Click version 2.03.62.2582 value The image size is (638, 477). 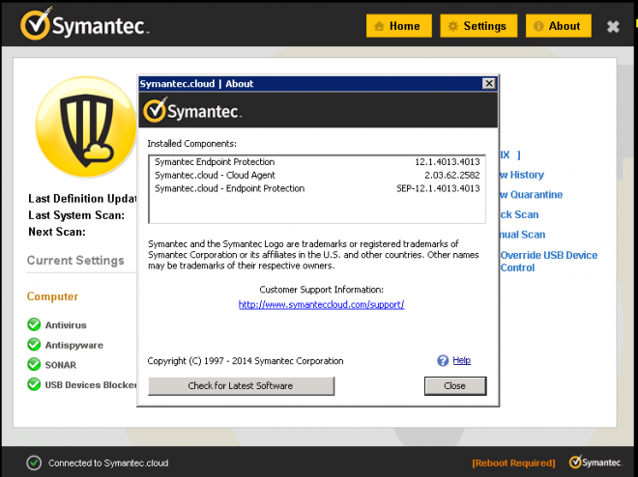pyautogui.click(x=452, y=175)
